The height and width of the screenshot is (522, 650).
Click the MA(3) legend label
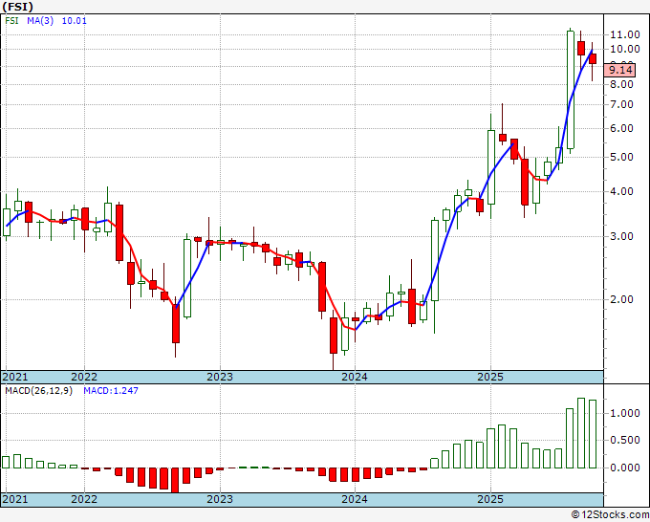(x=40, y=20)
